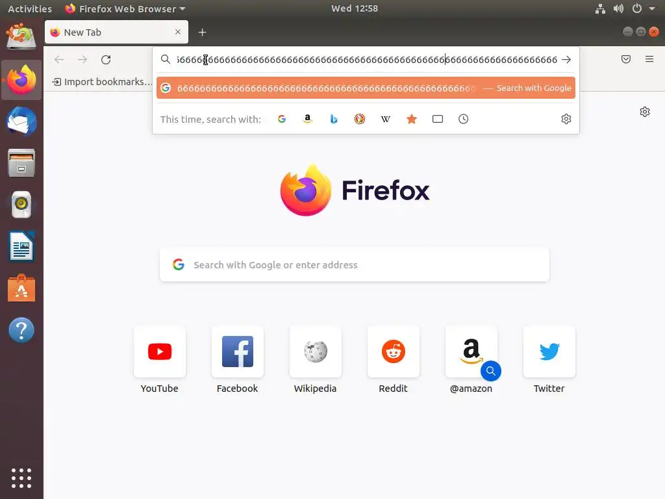Screen dimensions: 665x499
Task: Search this time with DuckDuckGo icon
Action: click(x=360, y=120)
